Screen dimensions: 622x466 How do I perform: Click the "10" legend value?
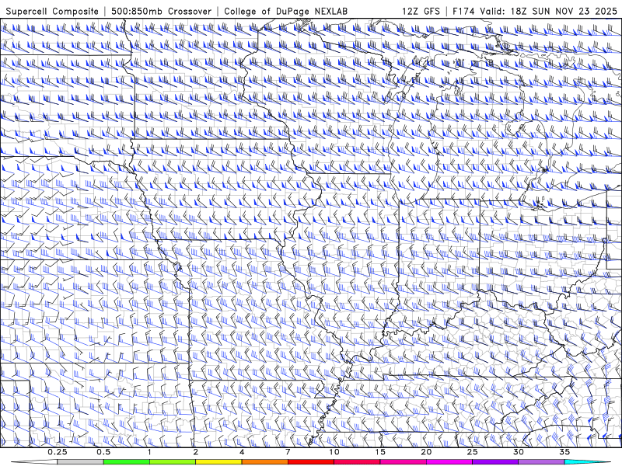click(x=334, y=452)
